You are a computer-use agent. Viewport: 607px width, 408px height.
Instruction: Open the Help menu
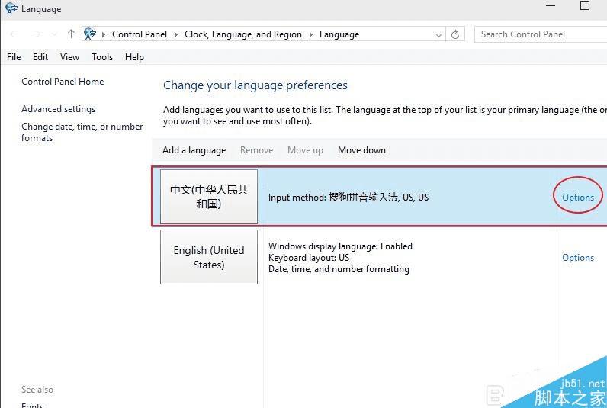pos(134,57)
